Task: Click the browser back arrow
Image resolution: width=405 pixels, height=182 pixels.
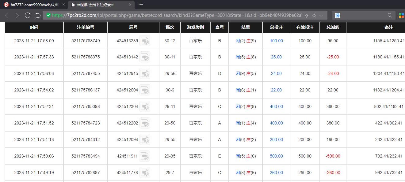Action: point(7,15)
